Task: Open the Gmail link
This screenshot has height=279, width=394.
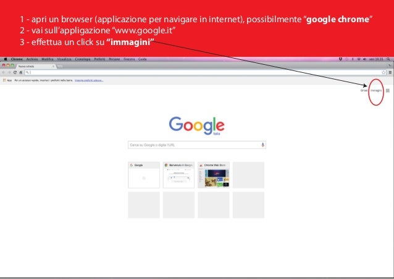Action: 364,90
